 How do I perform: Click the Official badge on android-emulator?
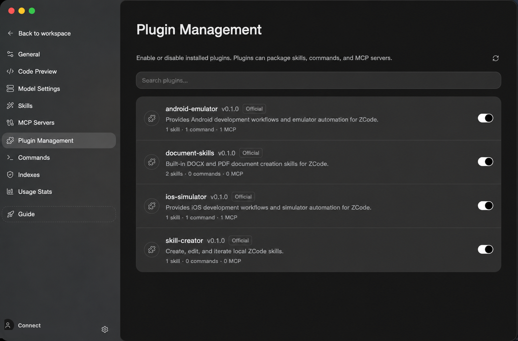tap(254, 109)
